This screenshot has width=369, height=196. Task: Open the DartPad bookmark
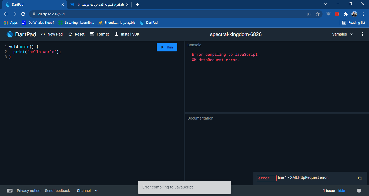coord(149,23)
